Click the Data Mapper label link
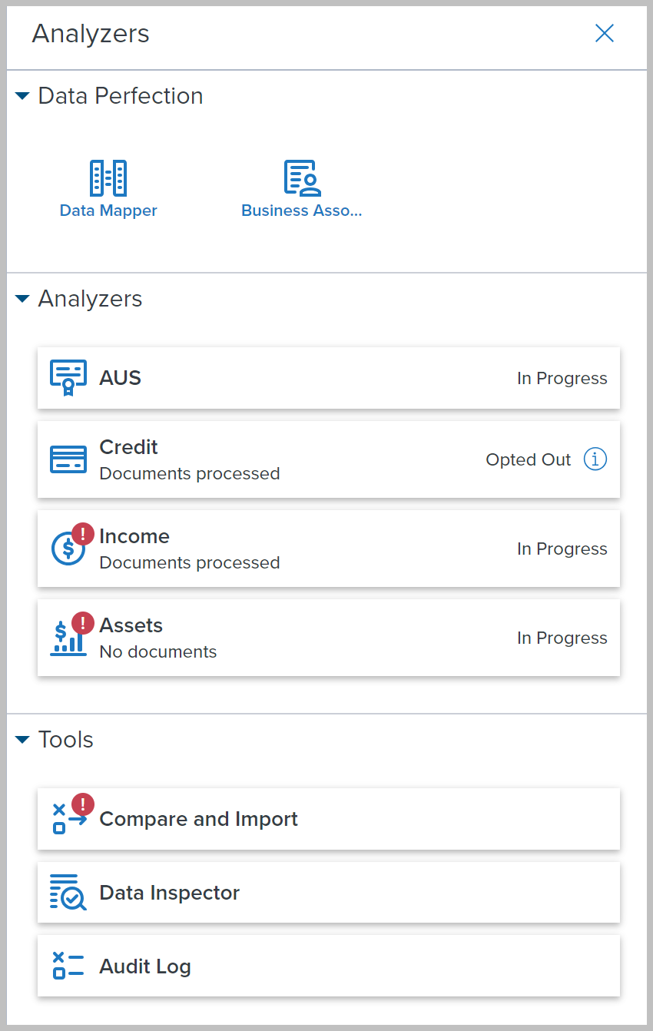This screenshot has width=653, height=1031. pyautogui.click(x=108, y=211)
